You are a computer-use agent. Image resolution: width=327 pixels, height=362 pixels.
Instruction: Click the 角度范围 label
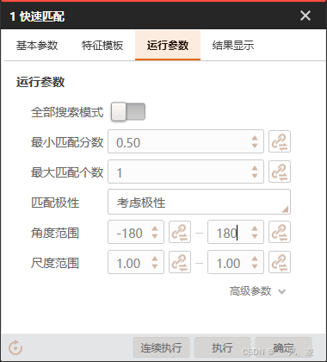55,233
